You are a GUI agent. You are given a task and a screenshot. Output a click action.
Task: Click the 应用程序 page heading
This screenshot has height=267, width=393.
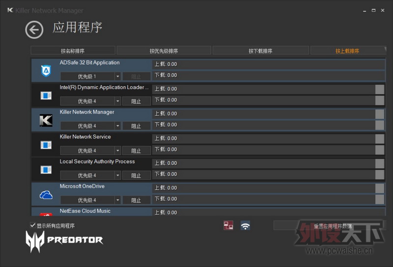tap(78, 27)
